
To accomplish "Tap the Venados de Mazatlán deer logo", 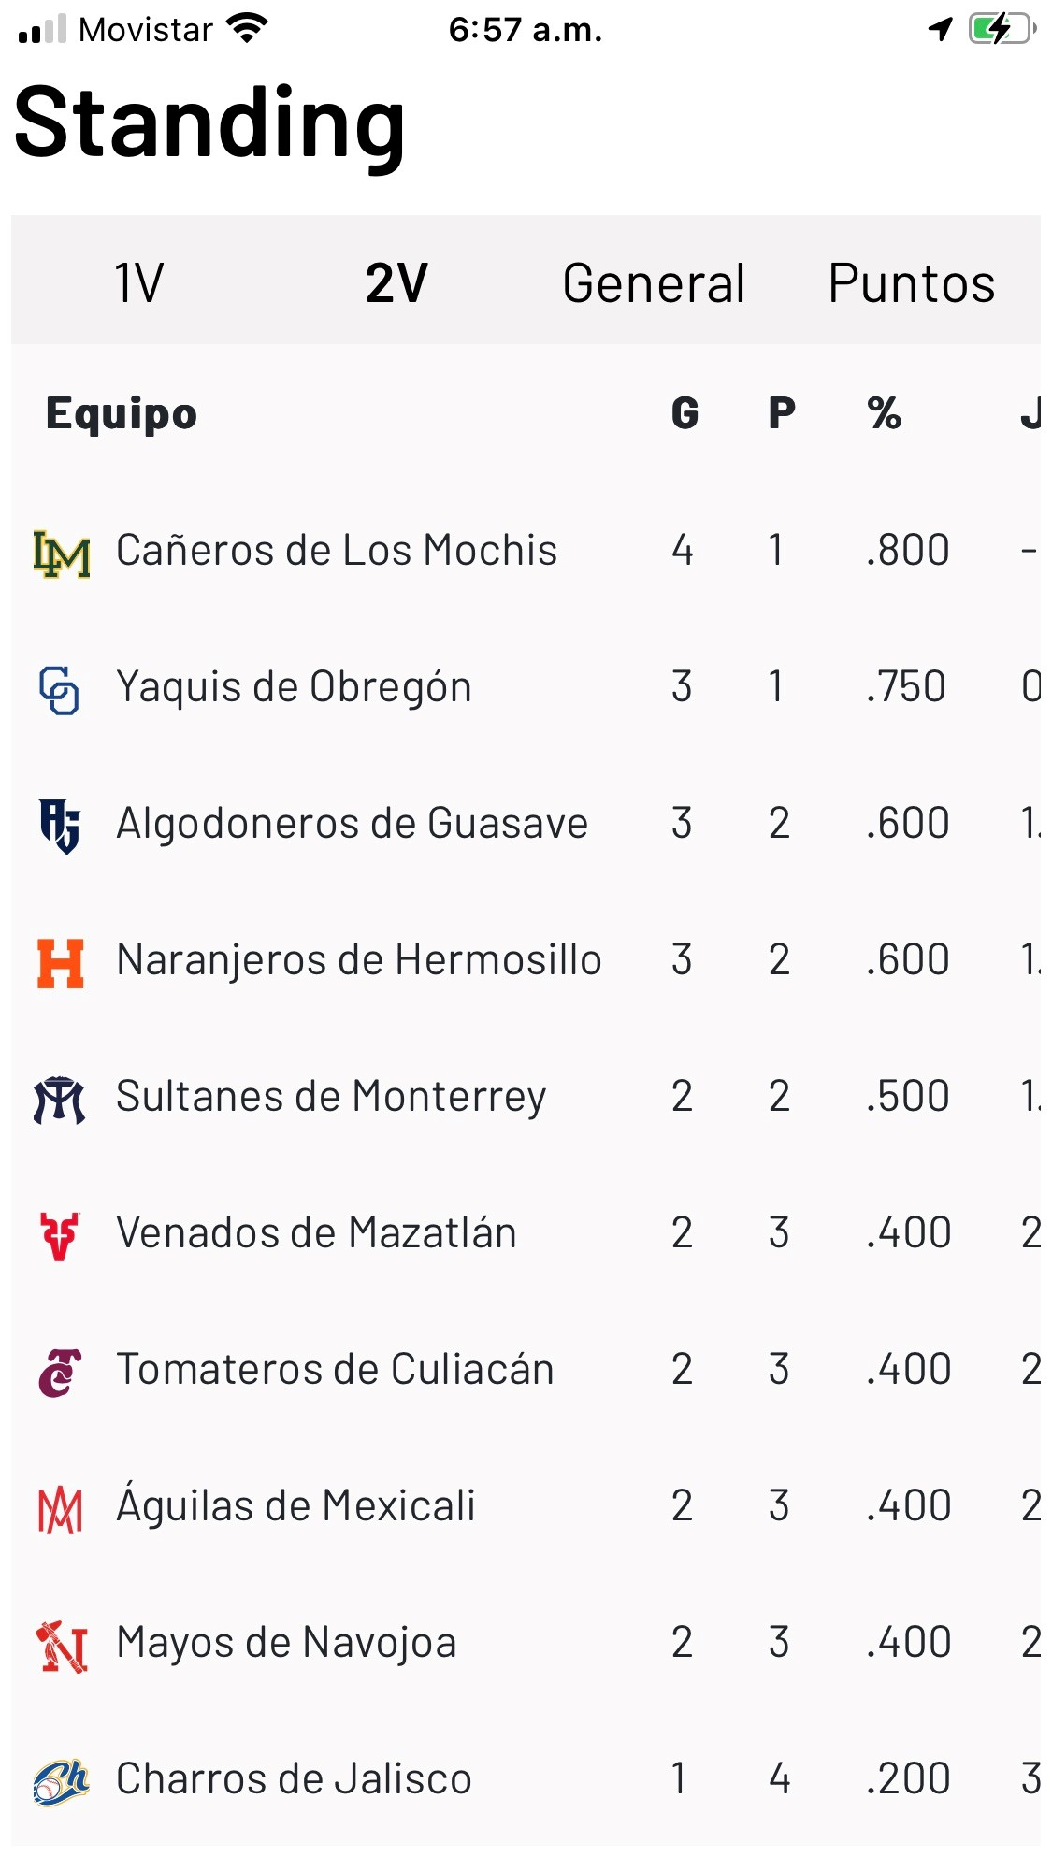I will [x=60, y=1236].
